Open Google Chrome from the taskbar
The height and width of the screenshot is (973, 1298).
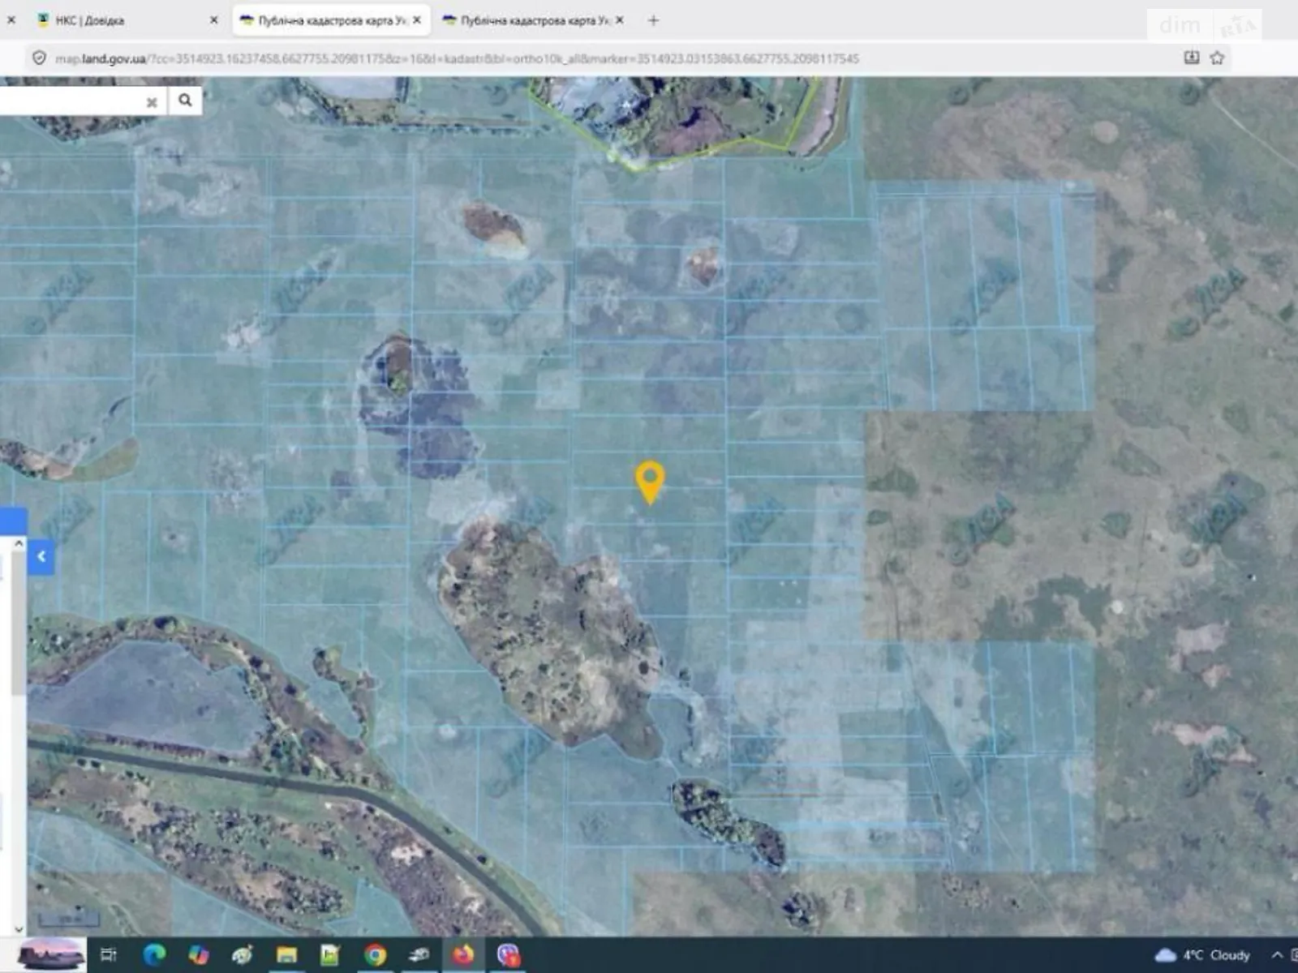375,954
